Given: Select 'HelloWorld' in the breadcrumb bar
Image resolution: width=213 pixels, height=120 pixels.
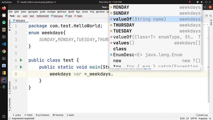Looking at the screenshot, I should pos(43,16).
